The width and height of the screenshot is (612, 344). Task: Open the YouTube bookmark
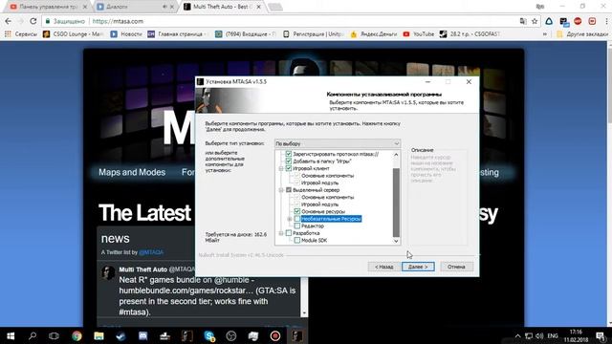[419, 34]
